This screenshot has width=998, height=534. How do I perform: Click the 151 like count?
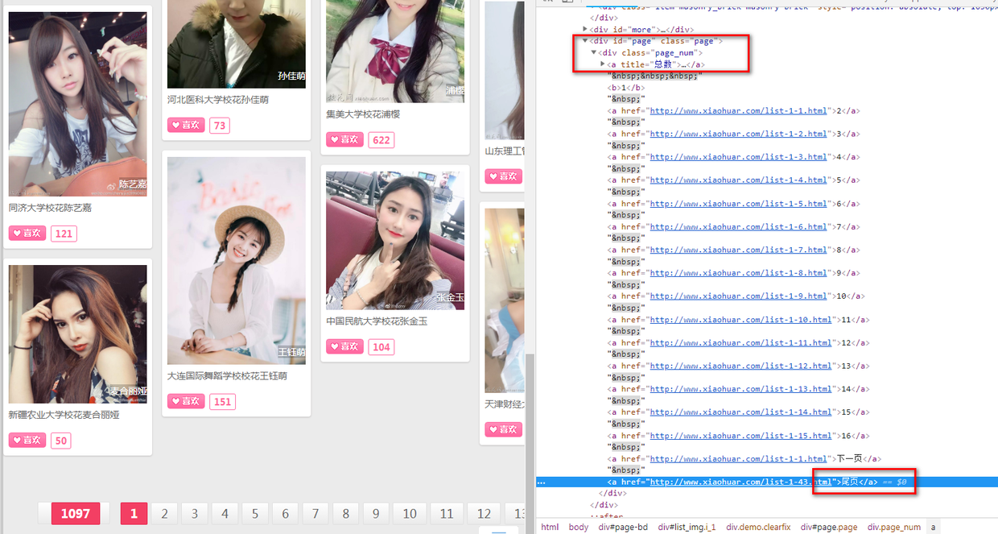point(223,401)
